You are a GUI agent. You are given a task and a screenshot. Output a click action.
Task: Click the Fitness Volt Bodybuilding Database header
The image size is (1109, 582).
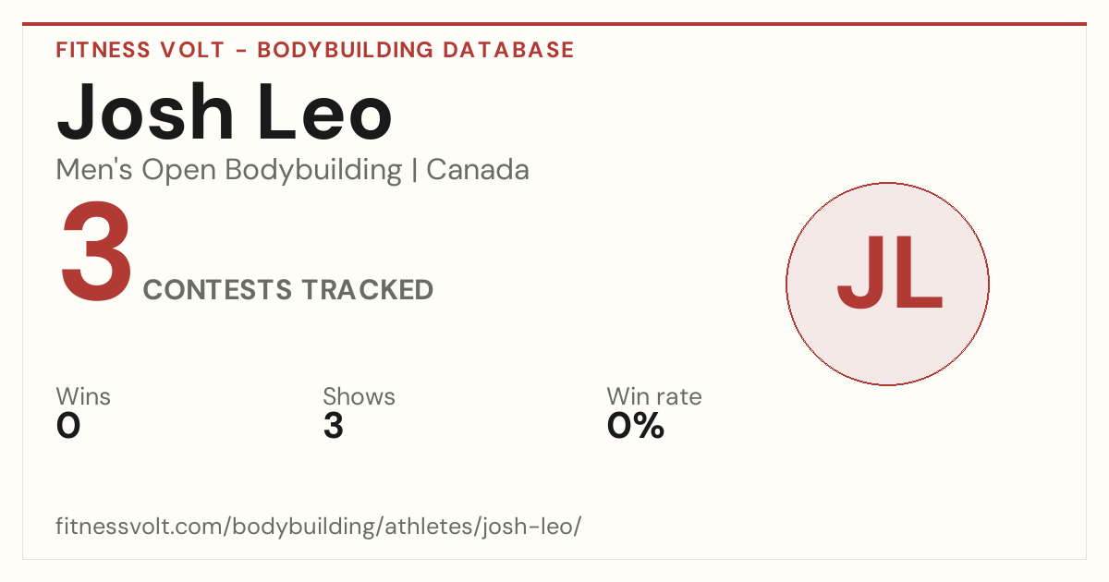point(315,50)
